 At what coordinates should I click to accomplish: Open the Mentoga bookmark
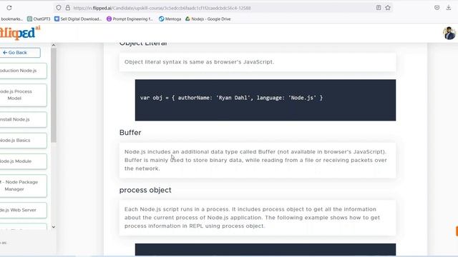coord(170,19)
